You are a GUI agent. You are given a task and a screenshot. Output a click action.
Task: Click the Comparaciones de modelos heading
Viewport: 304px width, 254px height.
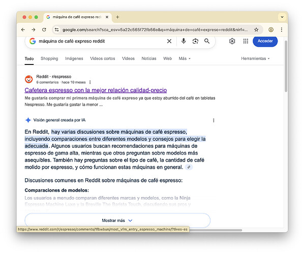click(57, 190)
